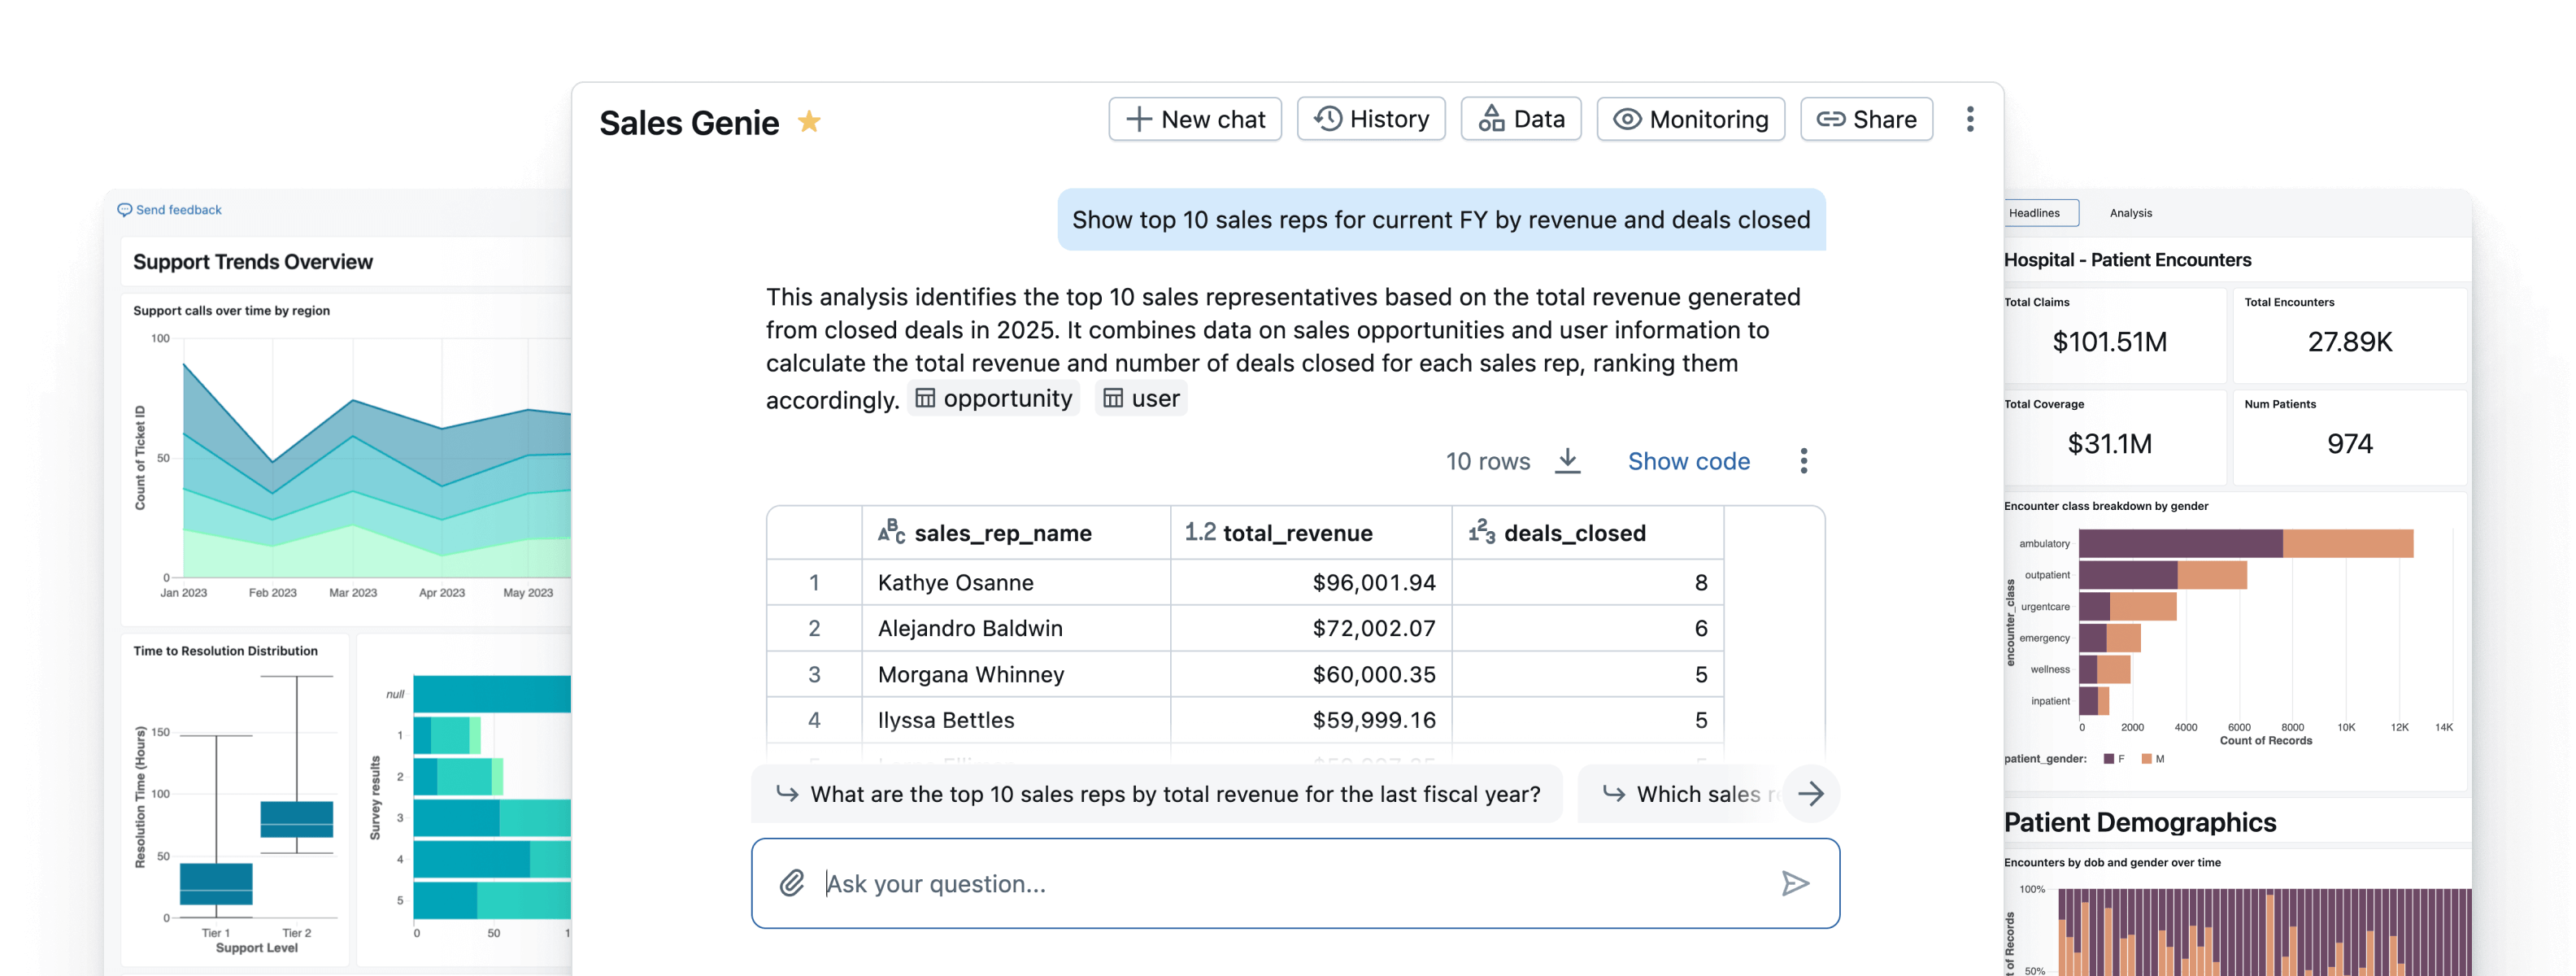
Task: Click Show code to view the query
Action: coord(1688,461)
